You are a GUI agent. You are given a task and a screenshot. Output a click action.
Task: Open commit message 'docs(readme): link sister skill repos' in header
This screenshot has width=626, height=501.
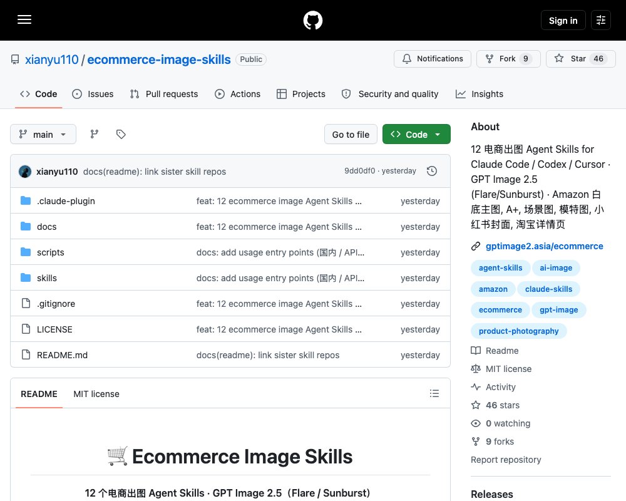(155, 172)
